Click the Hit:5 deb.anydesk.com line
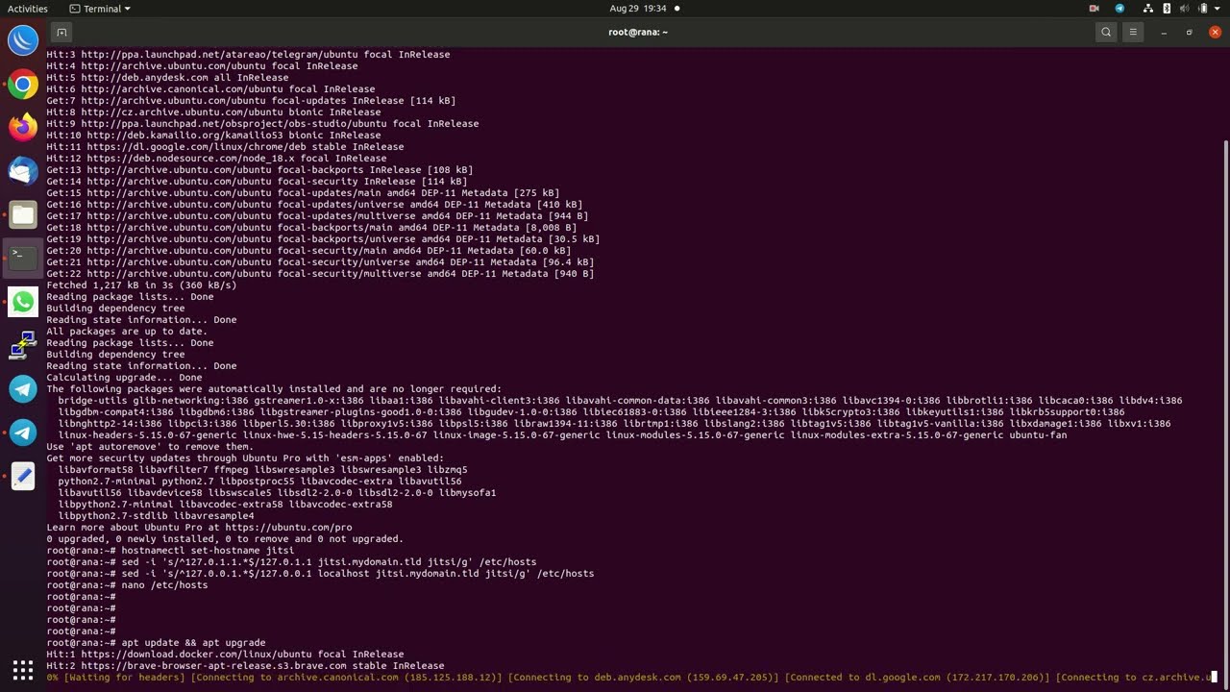The height and width of the screenshot is (692, 1230). [167, 78]
